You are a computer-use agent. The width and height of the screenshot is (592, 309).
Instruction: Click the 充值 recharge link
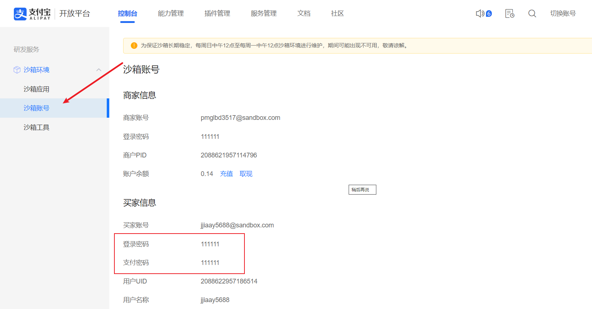pyautogui.click(x=227, y=174)
